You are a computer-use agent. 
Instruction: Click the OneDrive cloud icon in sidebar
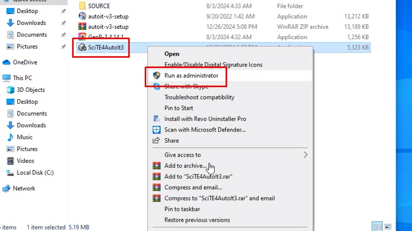7,62
